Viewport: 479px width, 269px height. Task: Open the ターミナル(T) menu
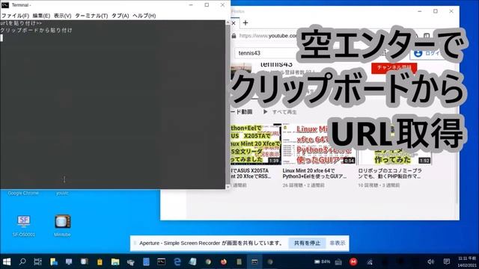pyautogui.click(x=91, y=16)
